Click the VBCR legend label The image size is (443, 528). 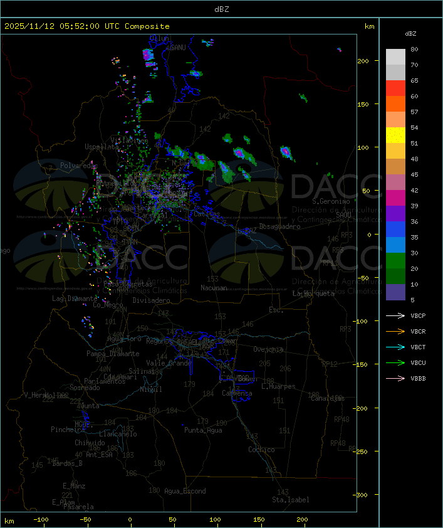[x=418, y=332]
